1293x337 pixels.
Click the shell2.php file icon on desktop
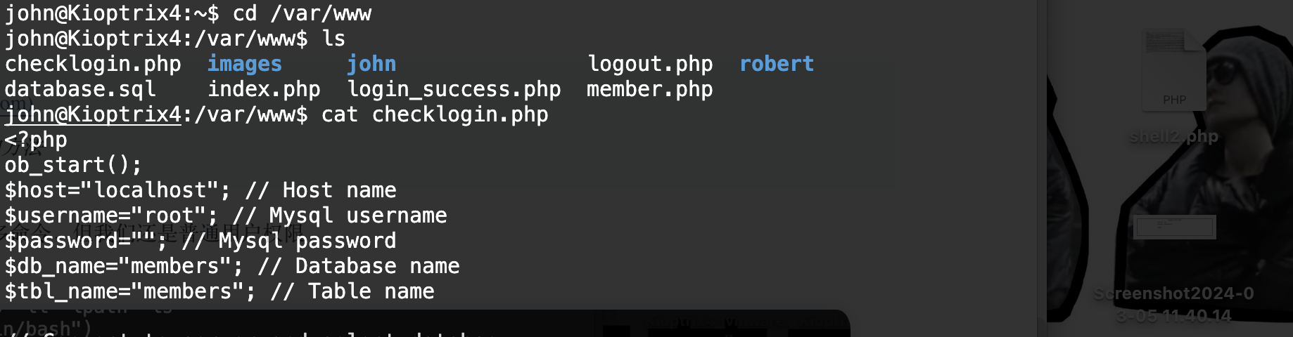tap(1174, 70)
